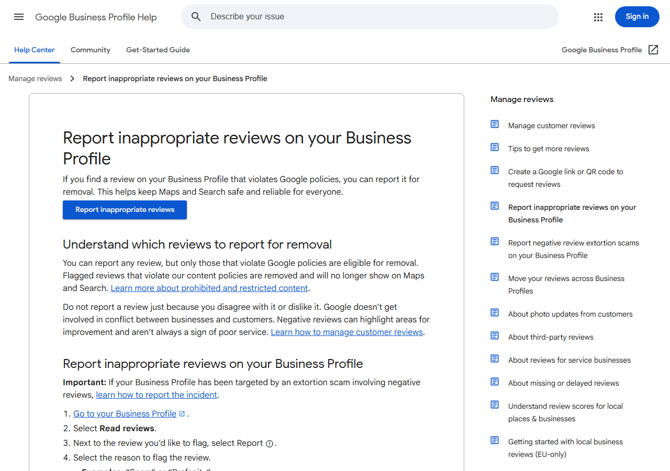Click the breadcrumb chevron after Manage reviews
This screenshot has height=471, width=670.
72,78
